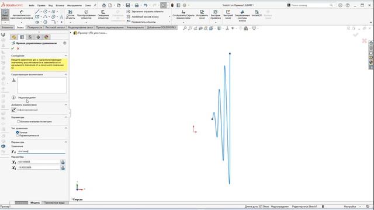The image size is (374, 210).
Task: Save the file with the floppy disk icon
Action: pyautogui.click(x=128, y=5)
